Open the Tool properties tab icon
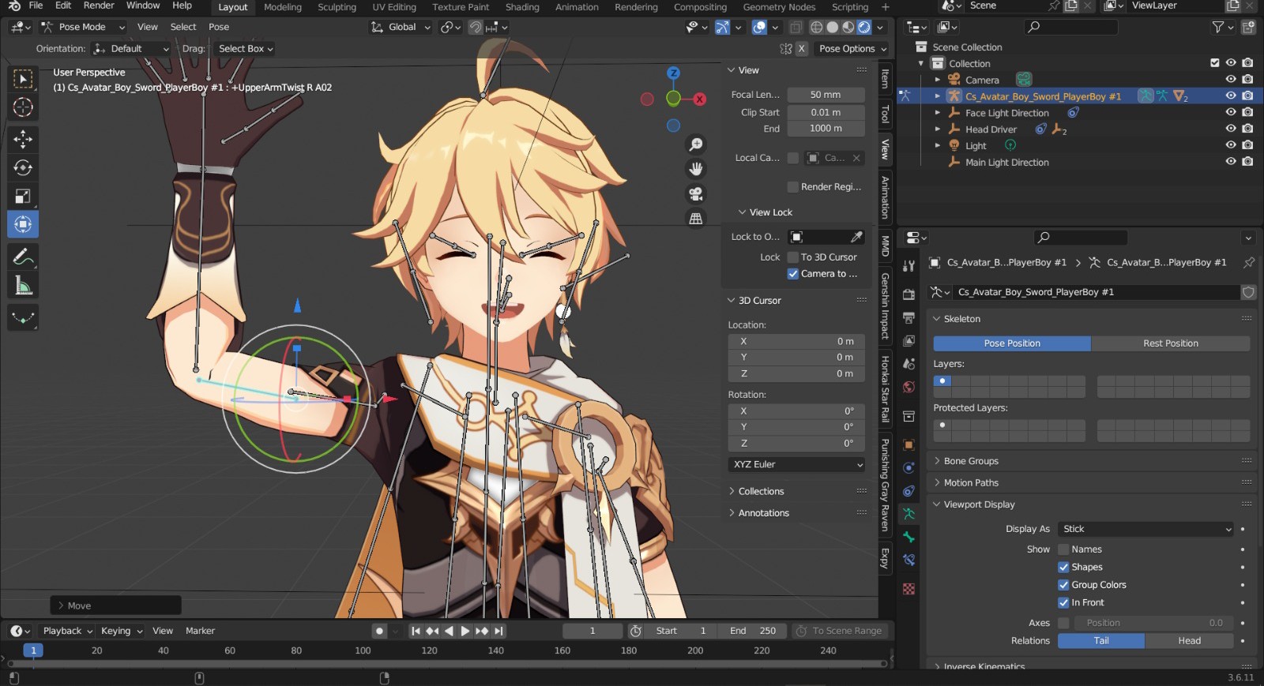The image size is (1264, 686). click(908, 266)
